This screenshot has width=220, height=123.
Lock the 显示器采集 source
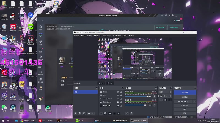[x=121, y=106]
